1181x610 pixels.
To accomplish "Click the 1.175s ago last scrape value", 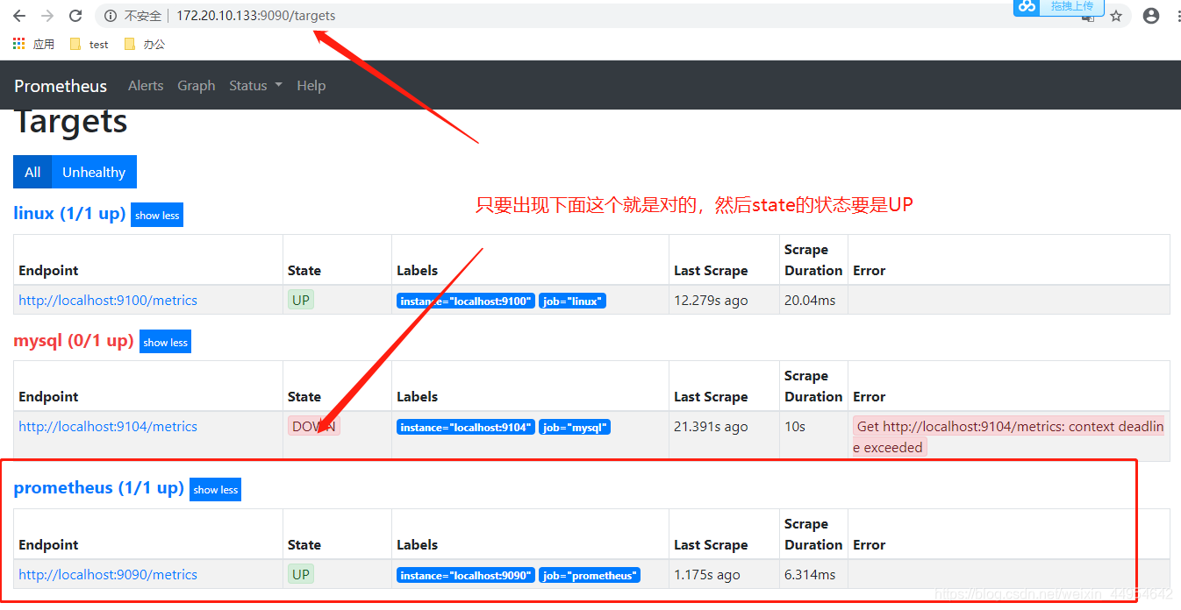I will pyautogui.click(x=707, y=575).
